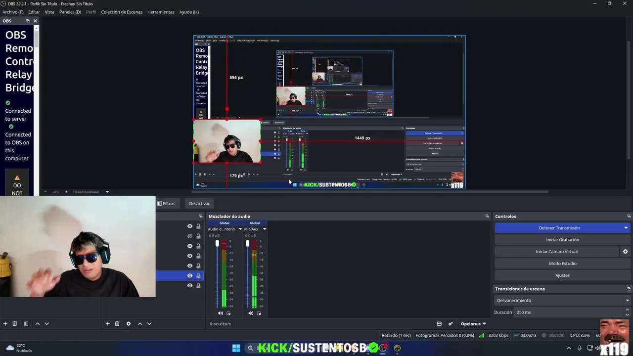Open virtual camera settings gear
The image size is (633, 356).
[x=625, y=252]
